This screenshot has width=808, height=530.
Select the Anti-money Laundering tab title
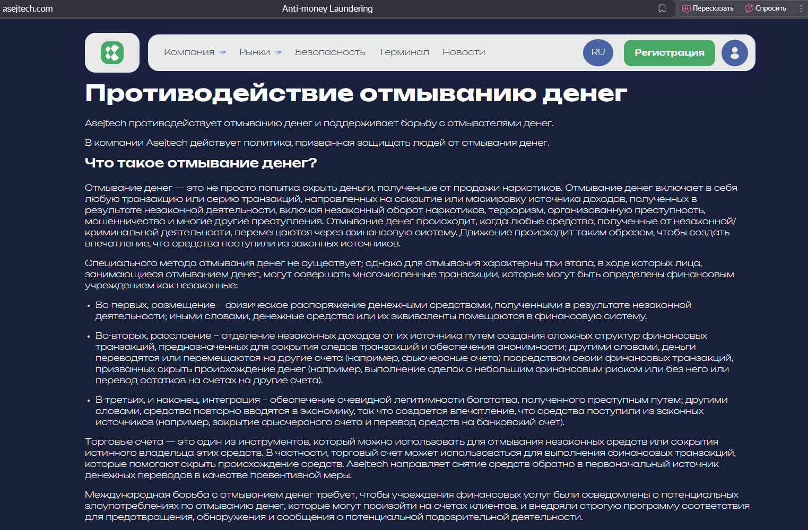point(327,8)
